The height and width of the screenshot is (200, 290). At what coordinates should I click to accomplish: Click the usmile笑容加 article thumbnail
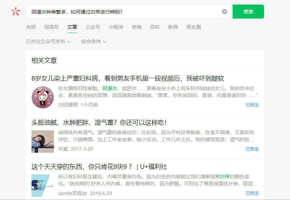[x=43, y=186]
